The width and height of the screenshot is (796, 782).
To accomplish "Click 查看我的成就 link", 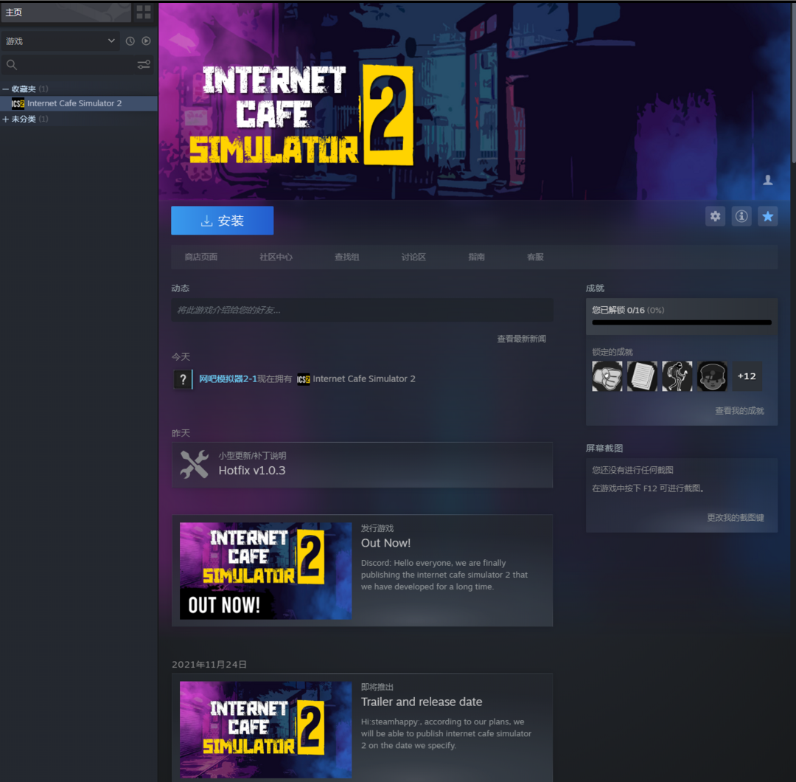I will point(739,411).
